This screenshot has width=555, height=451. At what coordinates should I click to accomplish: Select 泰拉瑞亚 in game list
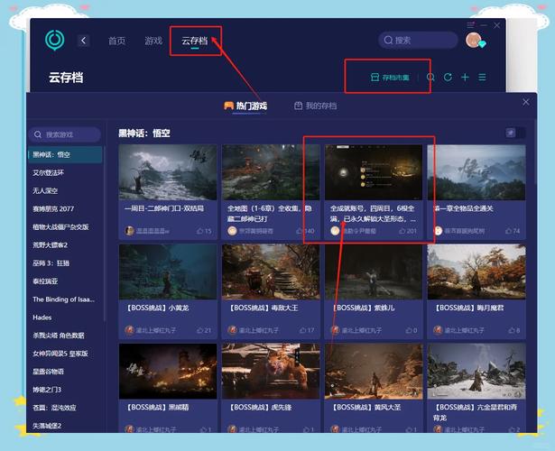point(45,281)
